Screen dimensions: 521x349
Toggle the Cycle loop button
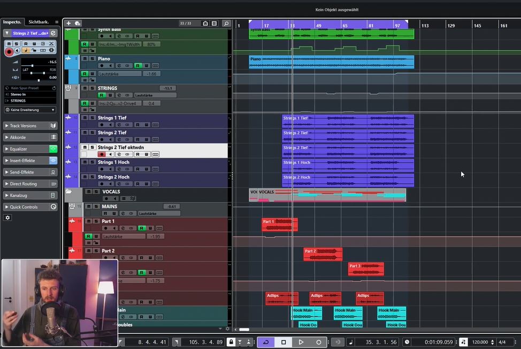[266, 342]
